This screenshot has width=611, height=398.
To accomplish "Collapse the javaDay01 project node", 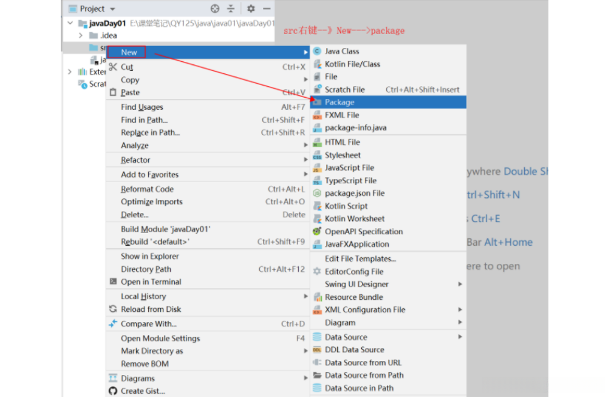I will (70, 23).
